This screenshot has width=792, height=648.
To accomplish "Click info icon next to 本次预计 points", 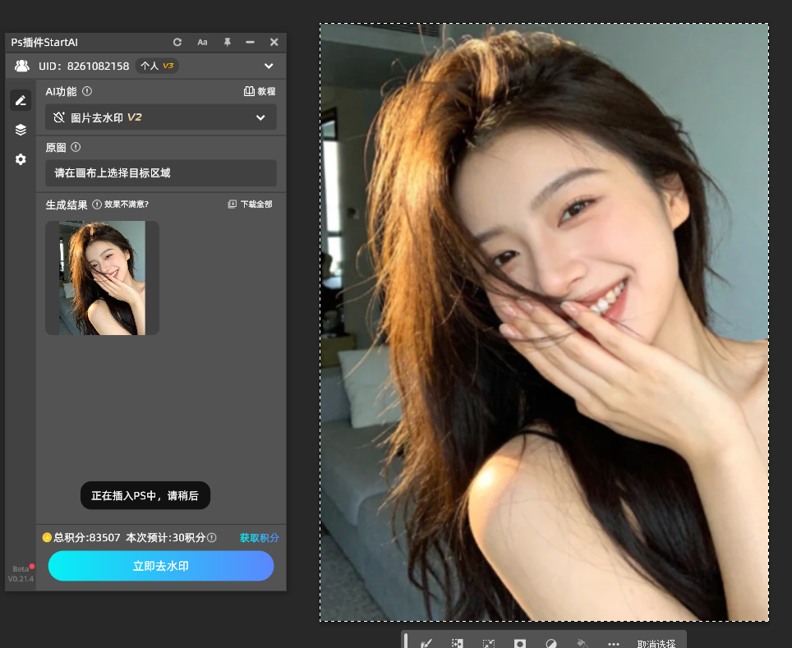I will pyautogui.click(x=212, y=538).
